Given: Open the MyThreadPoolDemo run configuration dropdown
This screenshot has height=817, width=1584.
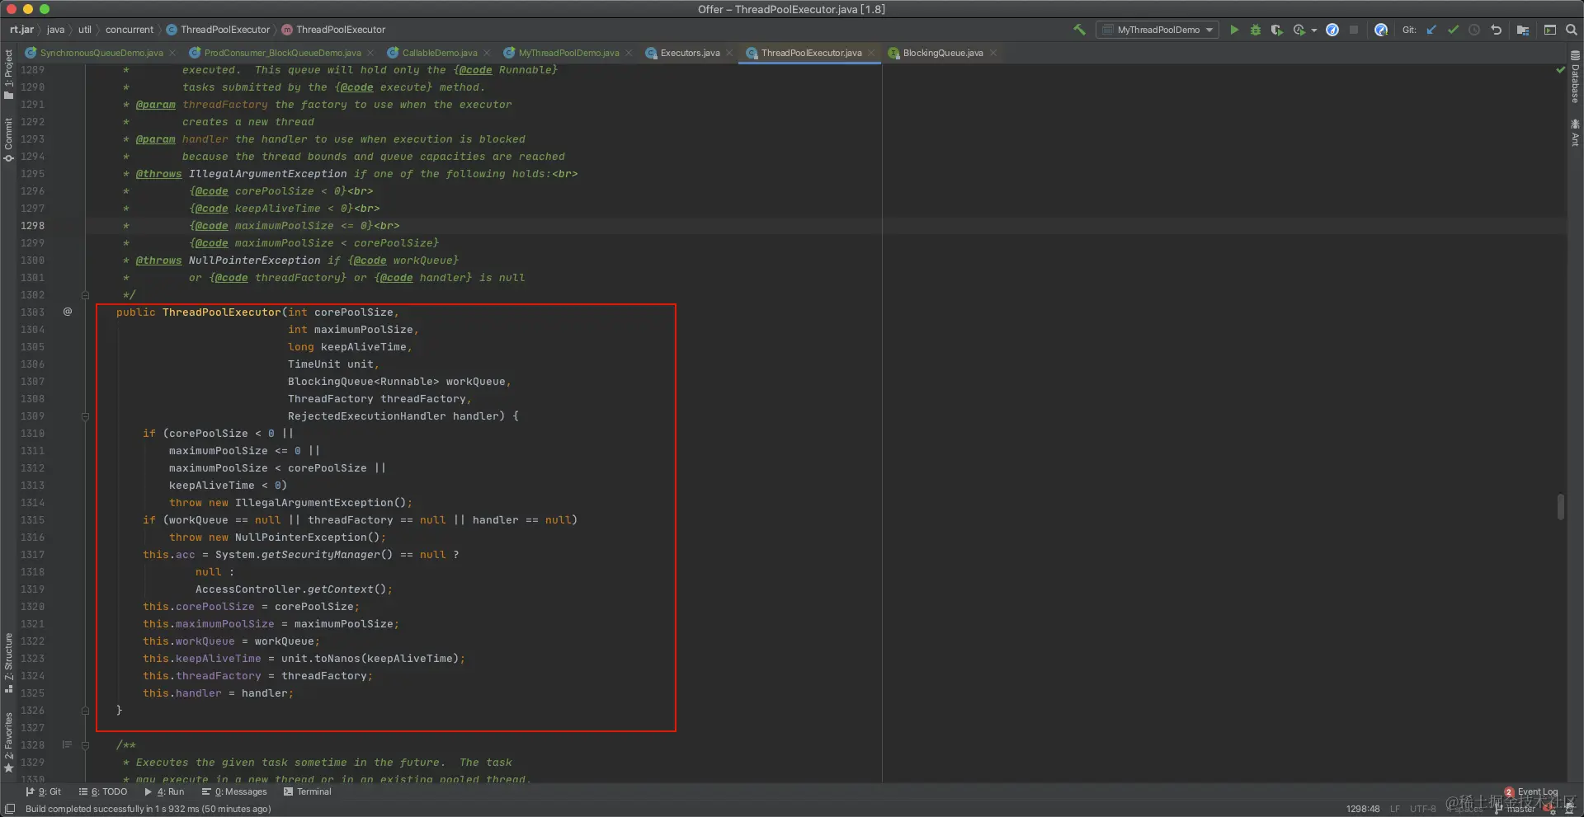Looking at the screenshot, I should coord(1157,30).
